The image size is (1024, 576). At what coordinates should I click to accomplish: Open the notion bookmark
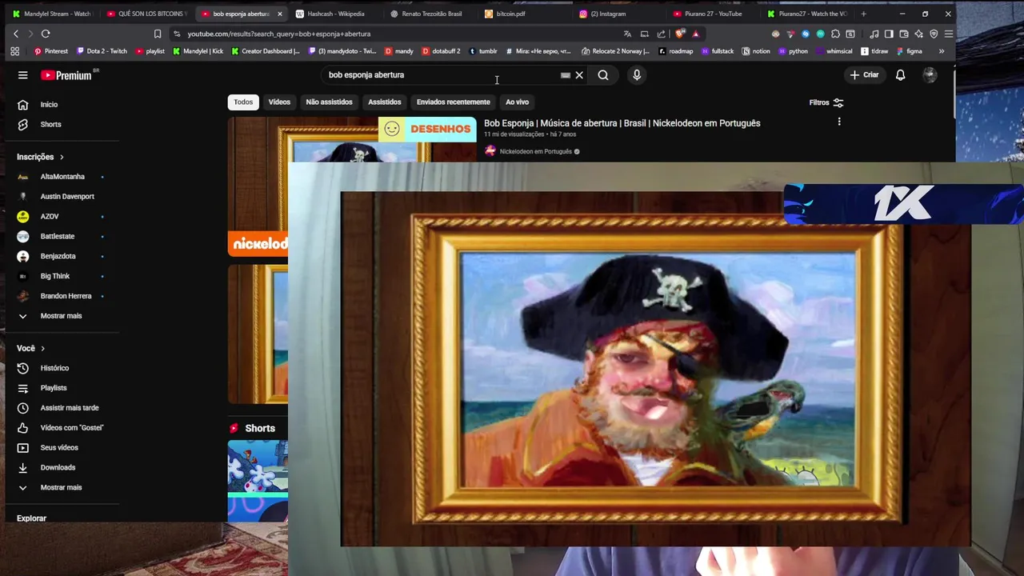coord(756,51)
